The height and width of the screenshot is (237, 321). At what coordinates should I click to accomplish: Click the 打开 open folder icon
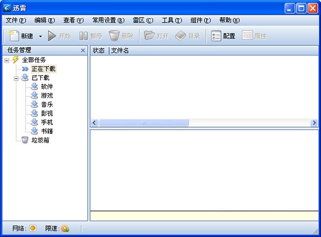[149, 36]
